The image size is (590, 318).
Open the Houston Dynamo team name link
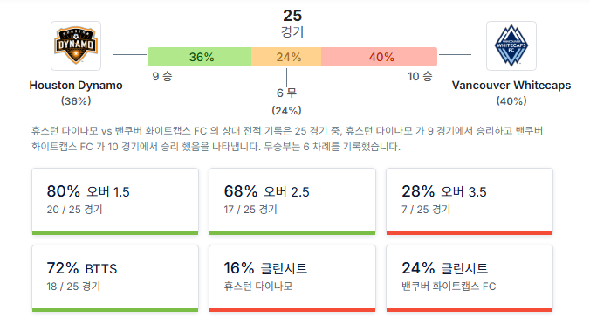[76, 85]
